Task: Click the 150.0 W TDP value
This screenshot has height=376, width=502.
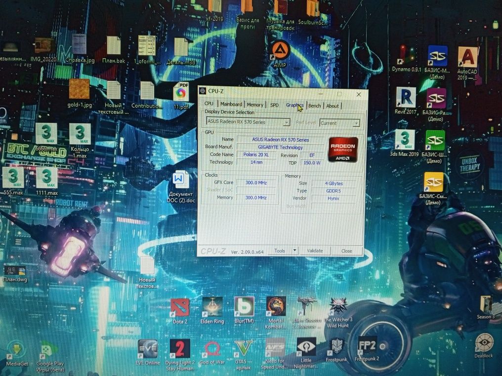Action: click(x=312, y=163)
